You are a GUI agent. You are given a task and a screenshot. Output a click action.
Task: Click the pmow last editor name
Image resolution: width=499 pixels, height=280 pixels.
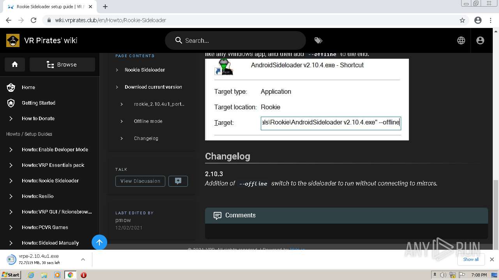click(123, 220)
